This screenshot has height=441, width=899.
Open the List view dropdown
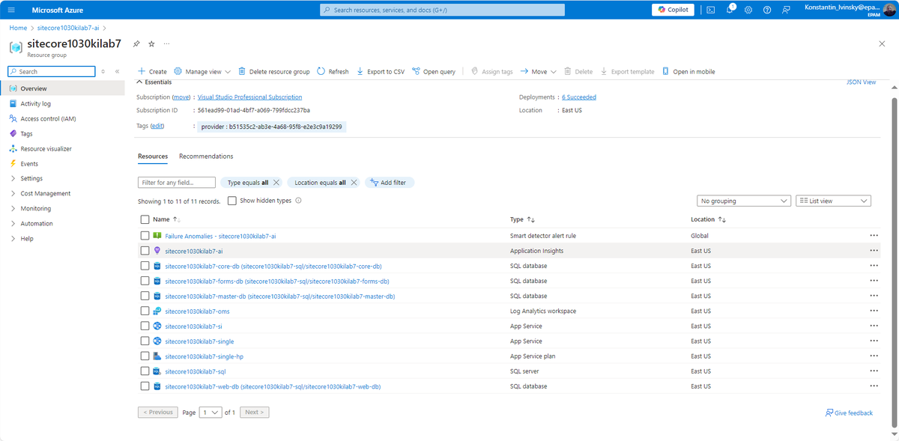(x=833, y=200)
